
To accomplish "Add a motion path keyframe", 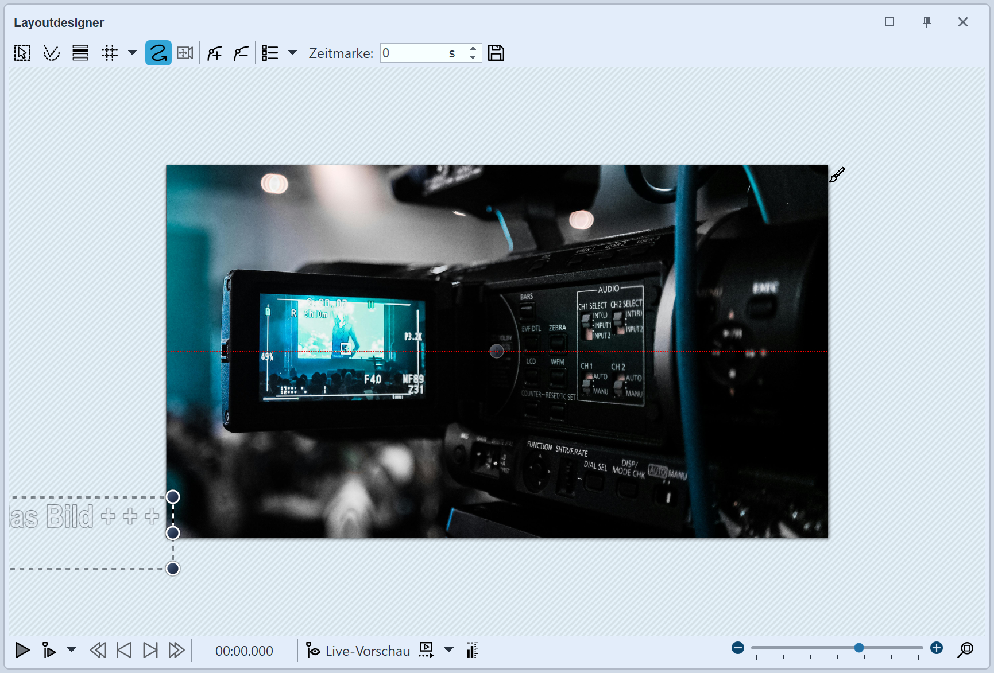I will 215,53.
